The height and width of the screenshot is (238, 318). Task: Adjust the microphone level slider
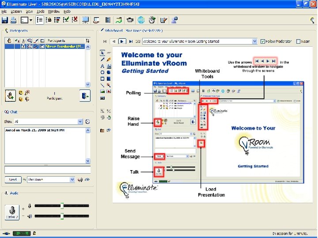[x=62, y=206]
